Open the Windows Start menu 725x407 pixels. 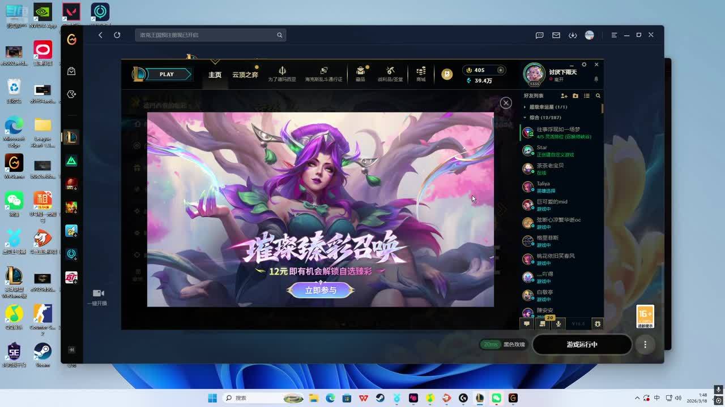[x=212, y=398]
